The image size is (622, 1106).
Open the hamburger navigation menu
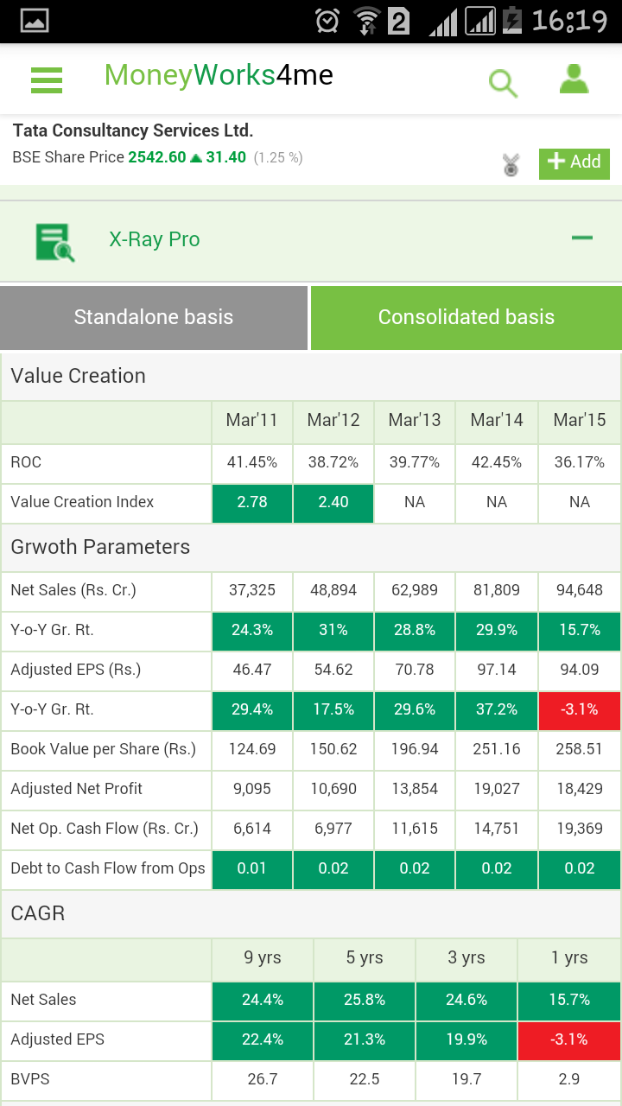[x=47, y=79]
